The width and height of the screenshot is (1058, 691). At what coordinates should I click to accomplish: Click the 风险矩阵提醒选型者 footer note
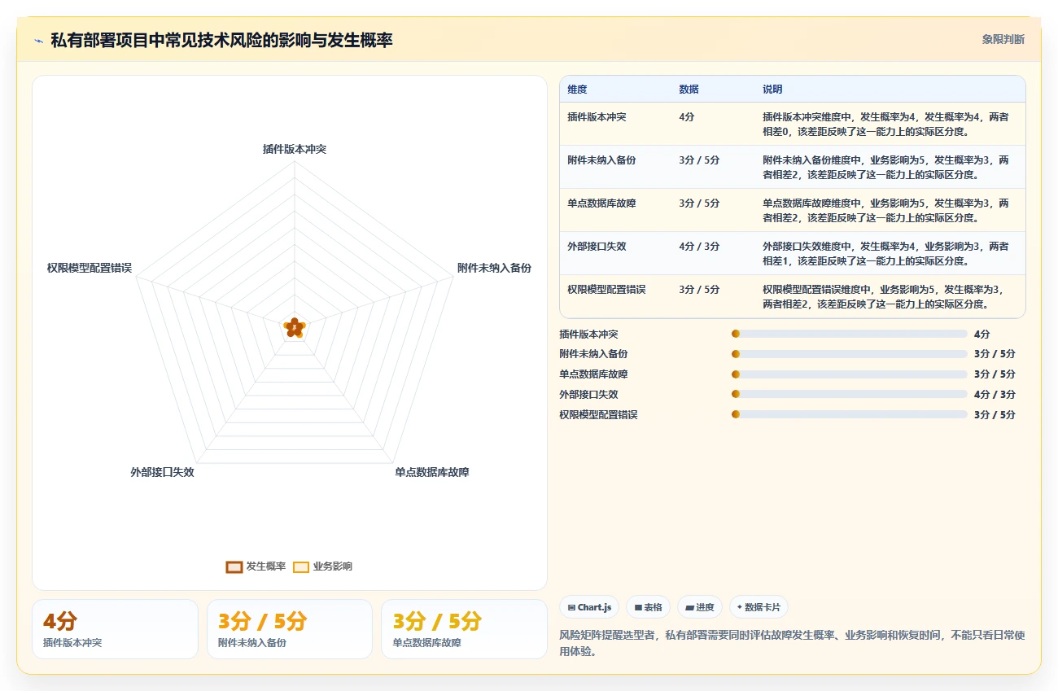[792, 643]
